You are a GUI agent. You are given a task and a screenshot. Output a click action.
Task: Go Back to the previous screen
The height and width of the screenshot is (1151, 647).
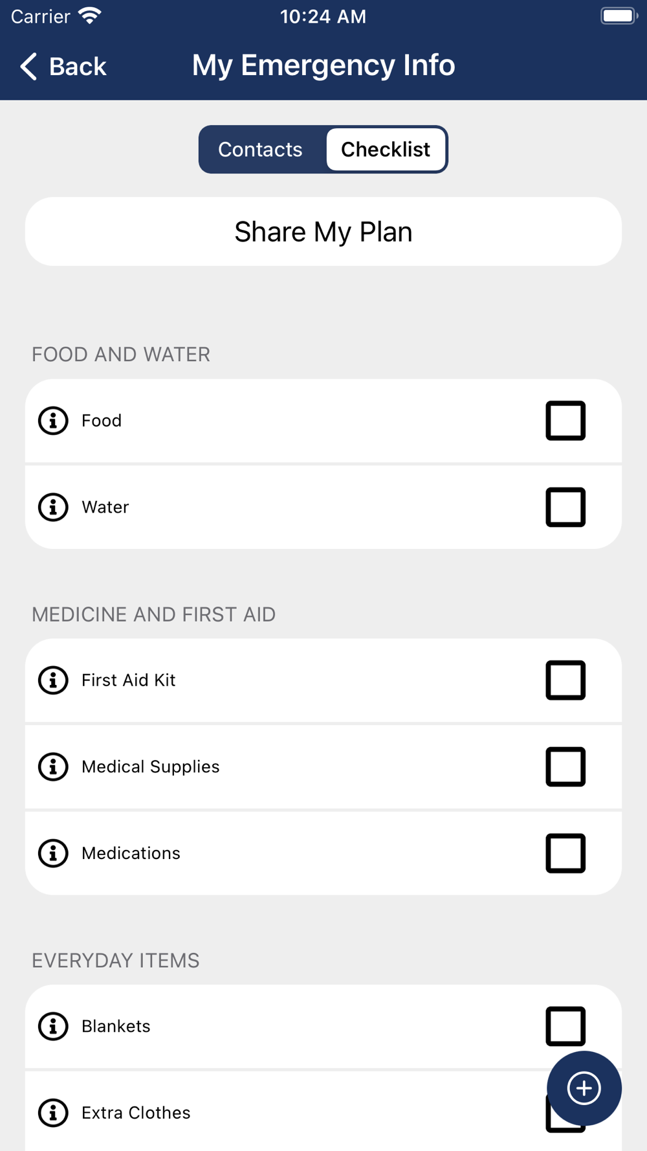pyautogui.click(x=63, y=66)
